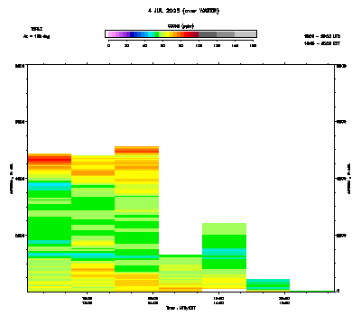The width and height of the screenshot is (361, 325).
Task: Click the red band atop first column
Action: [x=50, y=159]
